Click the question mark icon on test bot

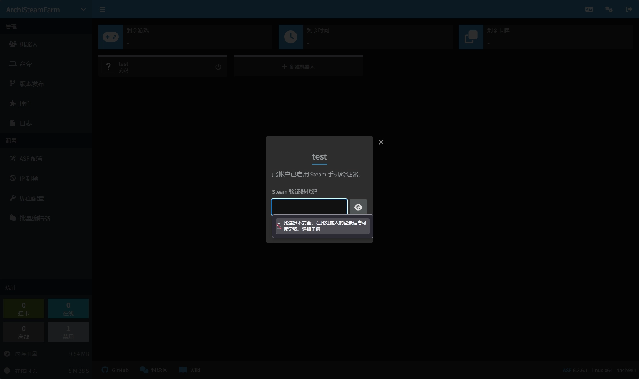[x=109, y=67]
